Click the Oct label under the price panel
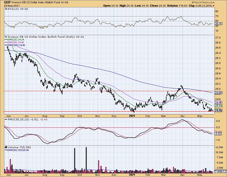The height and width of the screenshot is (177, 227). coord(79,116)
